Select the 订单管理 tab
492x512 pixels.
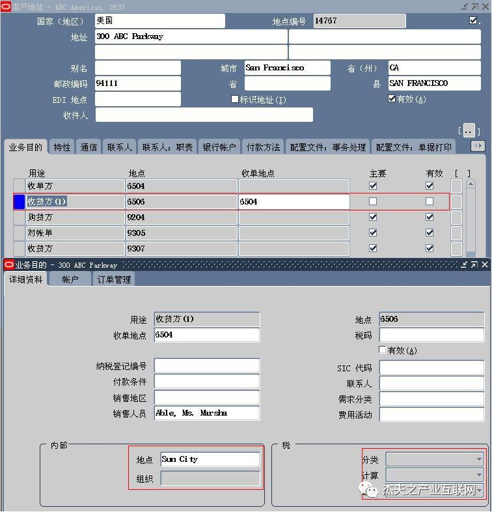point(114,279)
